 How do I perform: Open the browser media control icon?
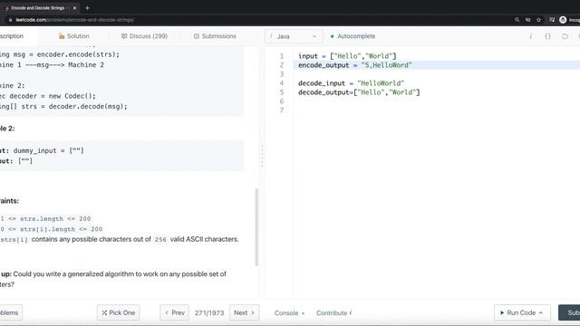[x=552, y=20]
